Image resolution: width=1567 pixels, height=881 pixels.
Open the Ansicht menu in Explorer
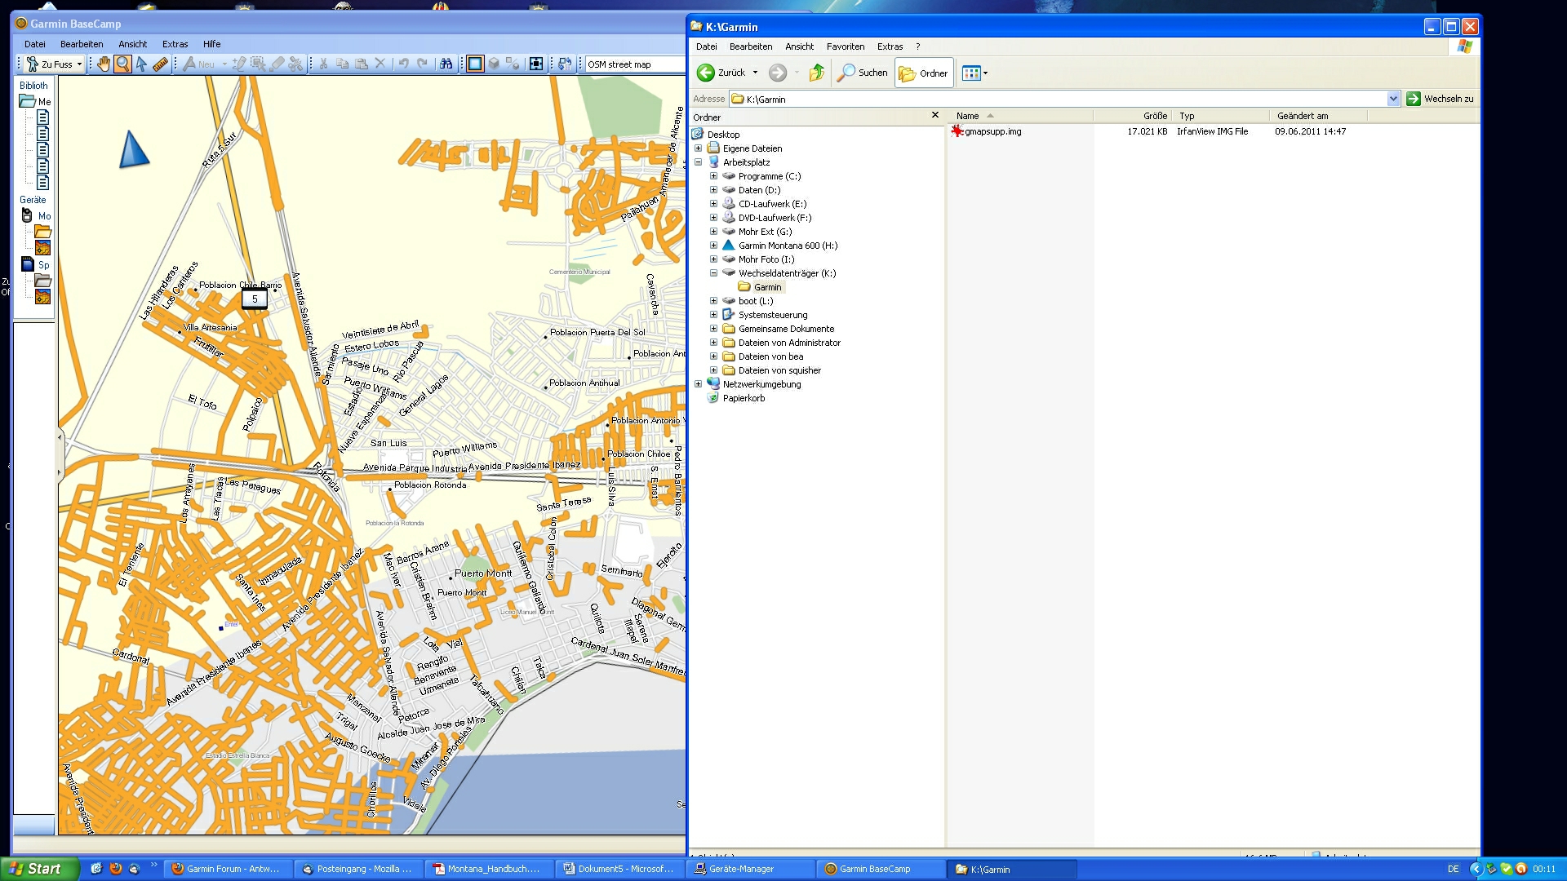tap(799, 46)
